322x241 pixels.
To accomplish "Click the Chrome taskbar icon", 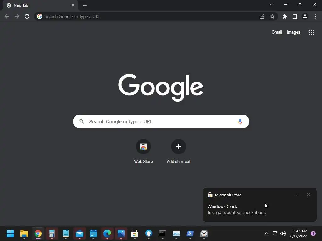I will click(38, 233).
